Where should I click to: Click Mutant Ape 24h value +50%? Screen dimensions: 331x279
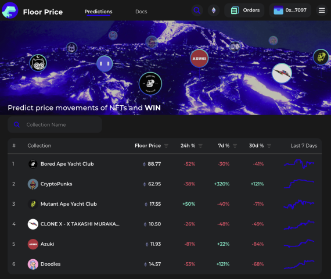point(189,204)
